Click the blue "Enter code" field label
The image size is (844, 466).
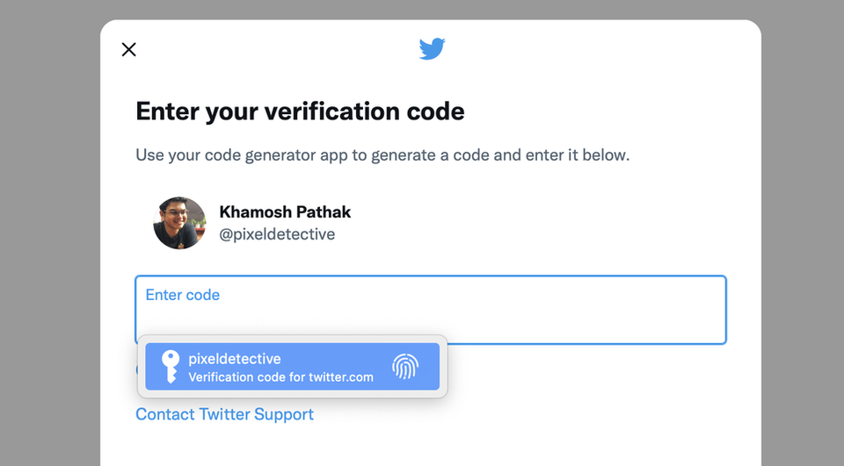coord(183,295)
